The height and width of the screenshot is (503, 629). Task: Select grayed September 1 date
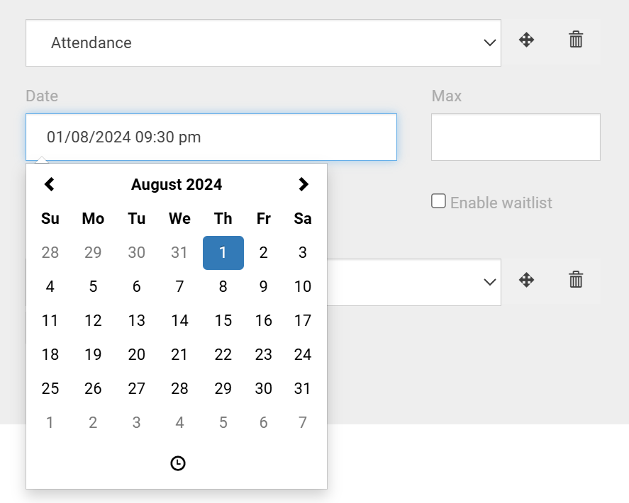(x=50, y=423)
